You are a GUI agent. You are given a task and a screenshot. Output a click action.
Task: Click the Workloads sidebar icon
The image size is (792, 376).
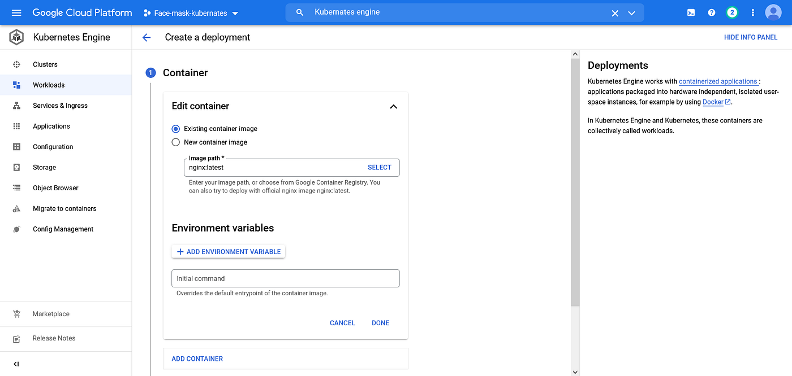[16, 85]
